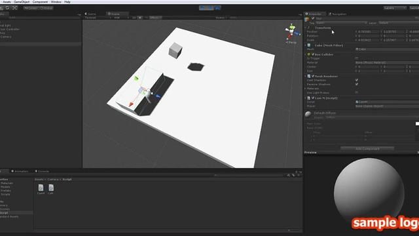Collapse the Mesh Renderer component
Viewport: 419px width, 236px height.
click(x=306, y=76)
